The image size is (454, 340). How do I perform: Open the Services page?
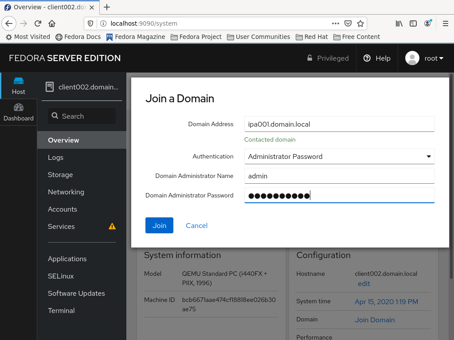(x=82, y=226)
